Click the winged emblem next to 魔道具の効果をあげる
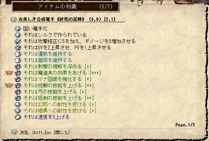209x141 pixels. [x=9, y=73]
